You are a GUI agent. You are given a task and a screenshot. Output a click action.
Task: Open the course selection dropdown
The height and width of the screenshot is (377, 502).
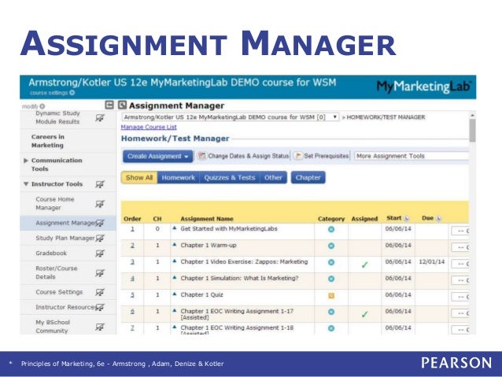[x=230, y=117]
